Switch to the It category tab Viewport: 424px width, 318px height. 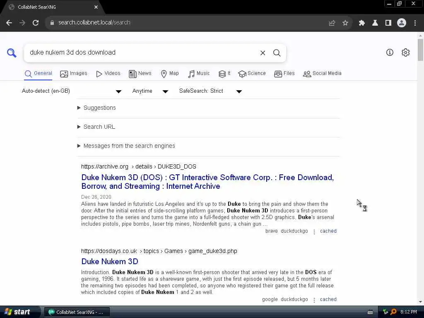click(224, 74)
